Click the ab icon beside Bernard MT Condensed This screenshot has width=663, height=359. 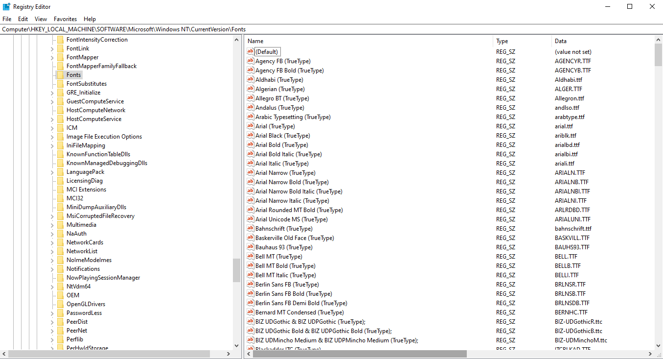[251, 312]
